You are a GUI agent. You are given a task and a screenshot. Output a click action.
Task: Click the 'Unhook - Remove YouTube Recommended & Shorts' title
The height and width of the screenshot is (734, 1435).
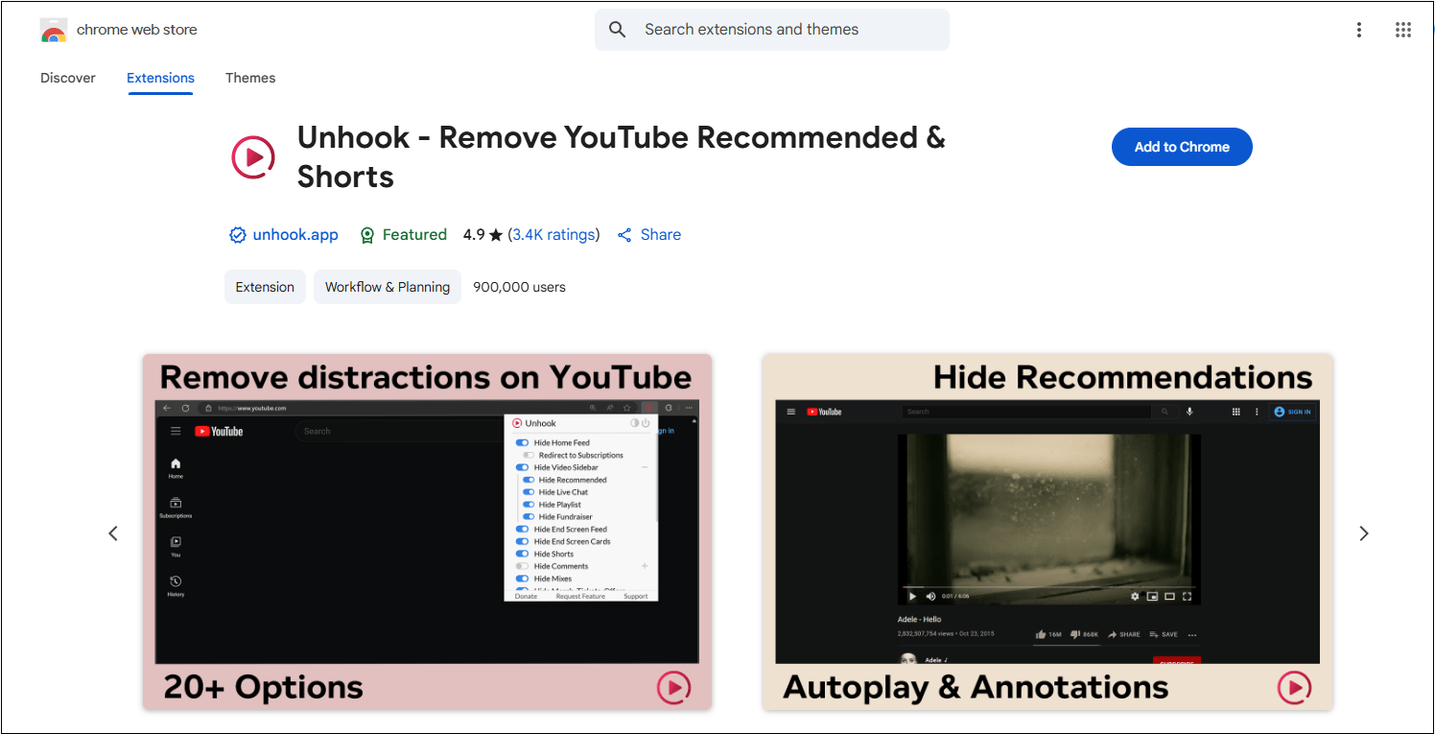(621, 156)
